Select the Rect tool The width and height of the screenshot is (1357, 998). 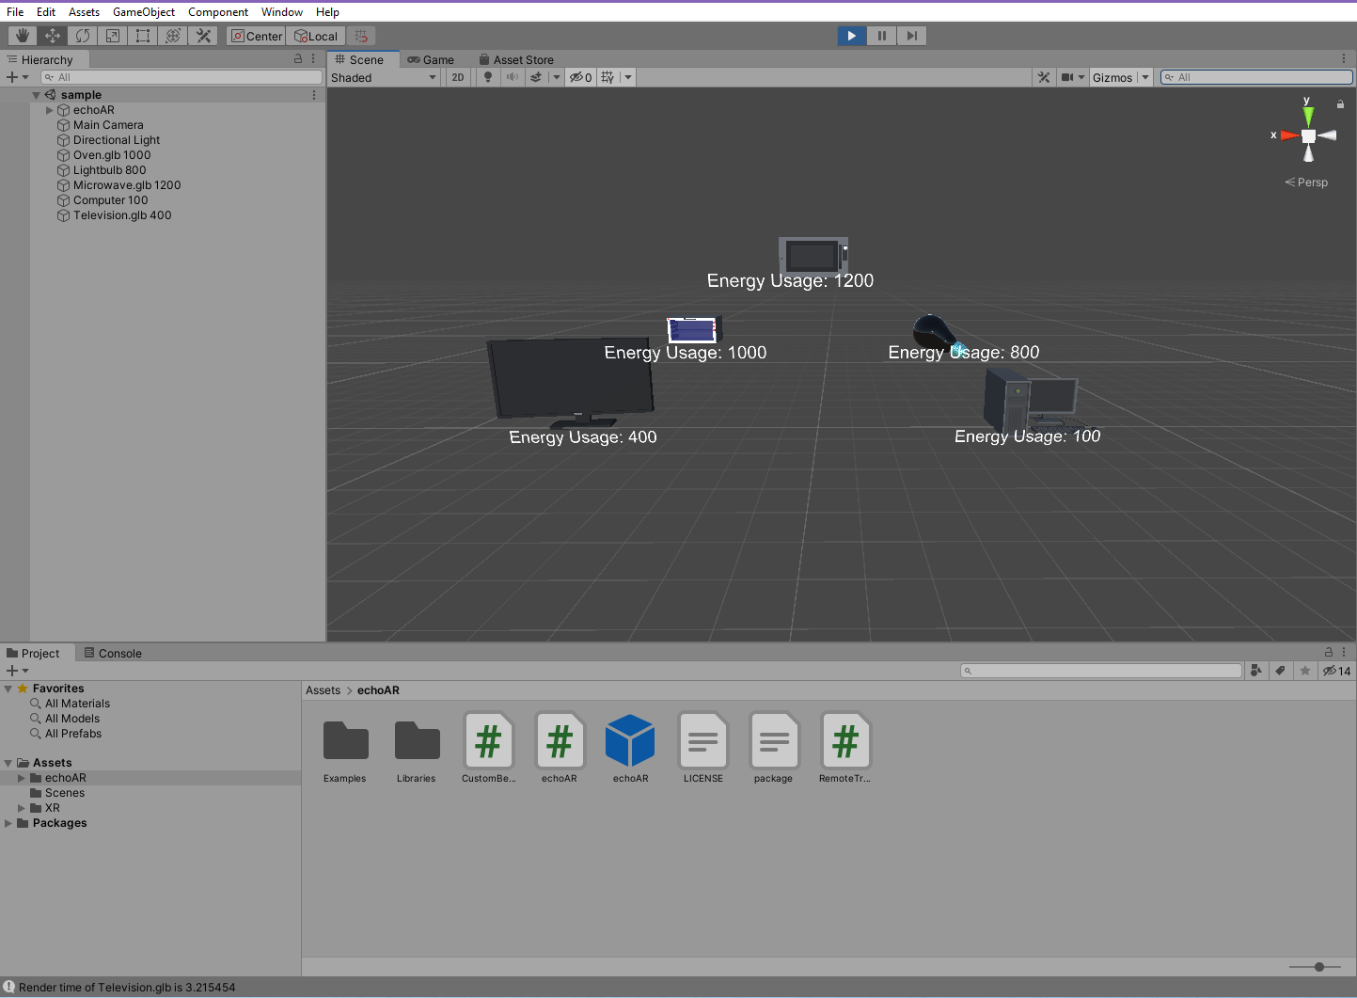[143, 36]
